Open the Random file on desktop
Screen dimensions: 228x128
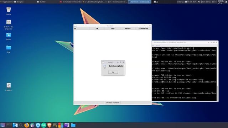click(x=9, y=87)
